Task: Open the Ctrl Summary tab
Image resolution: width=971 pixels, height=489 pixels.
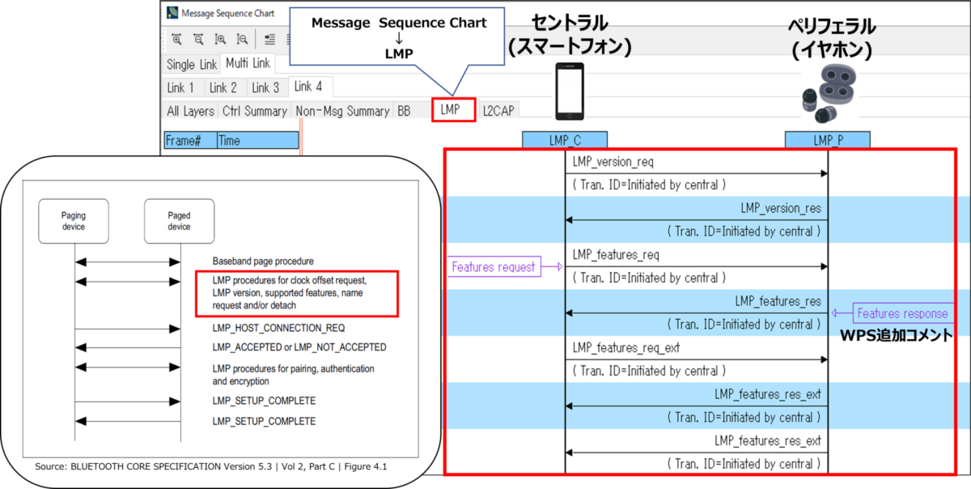Action: tap(255, 111)
